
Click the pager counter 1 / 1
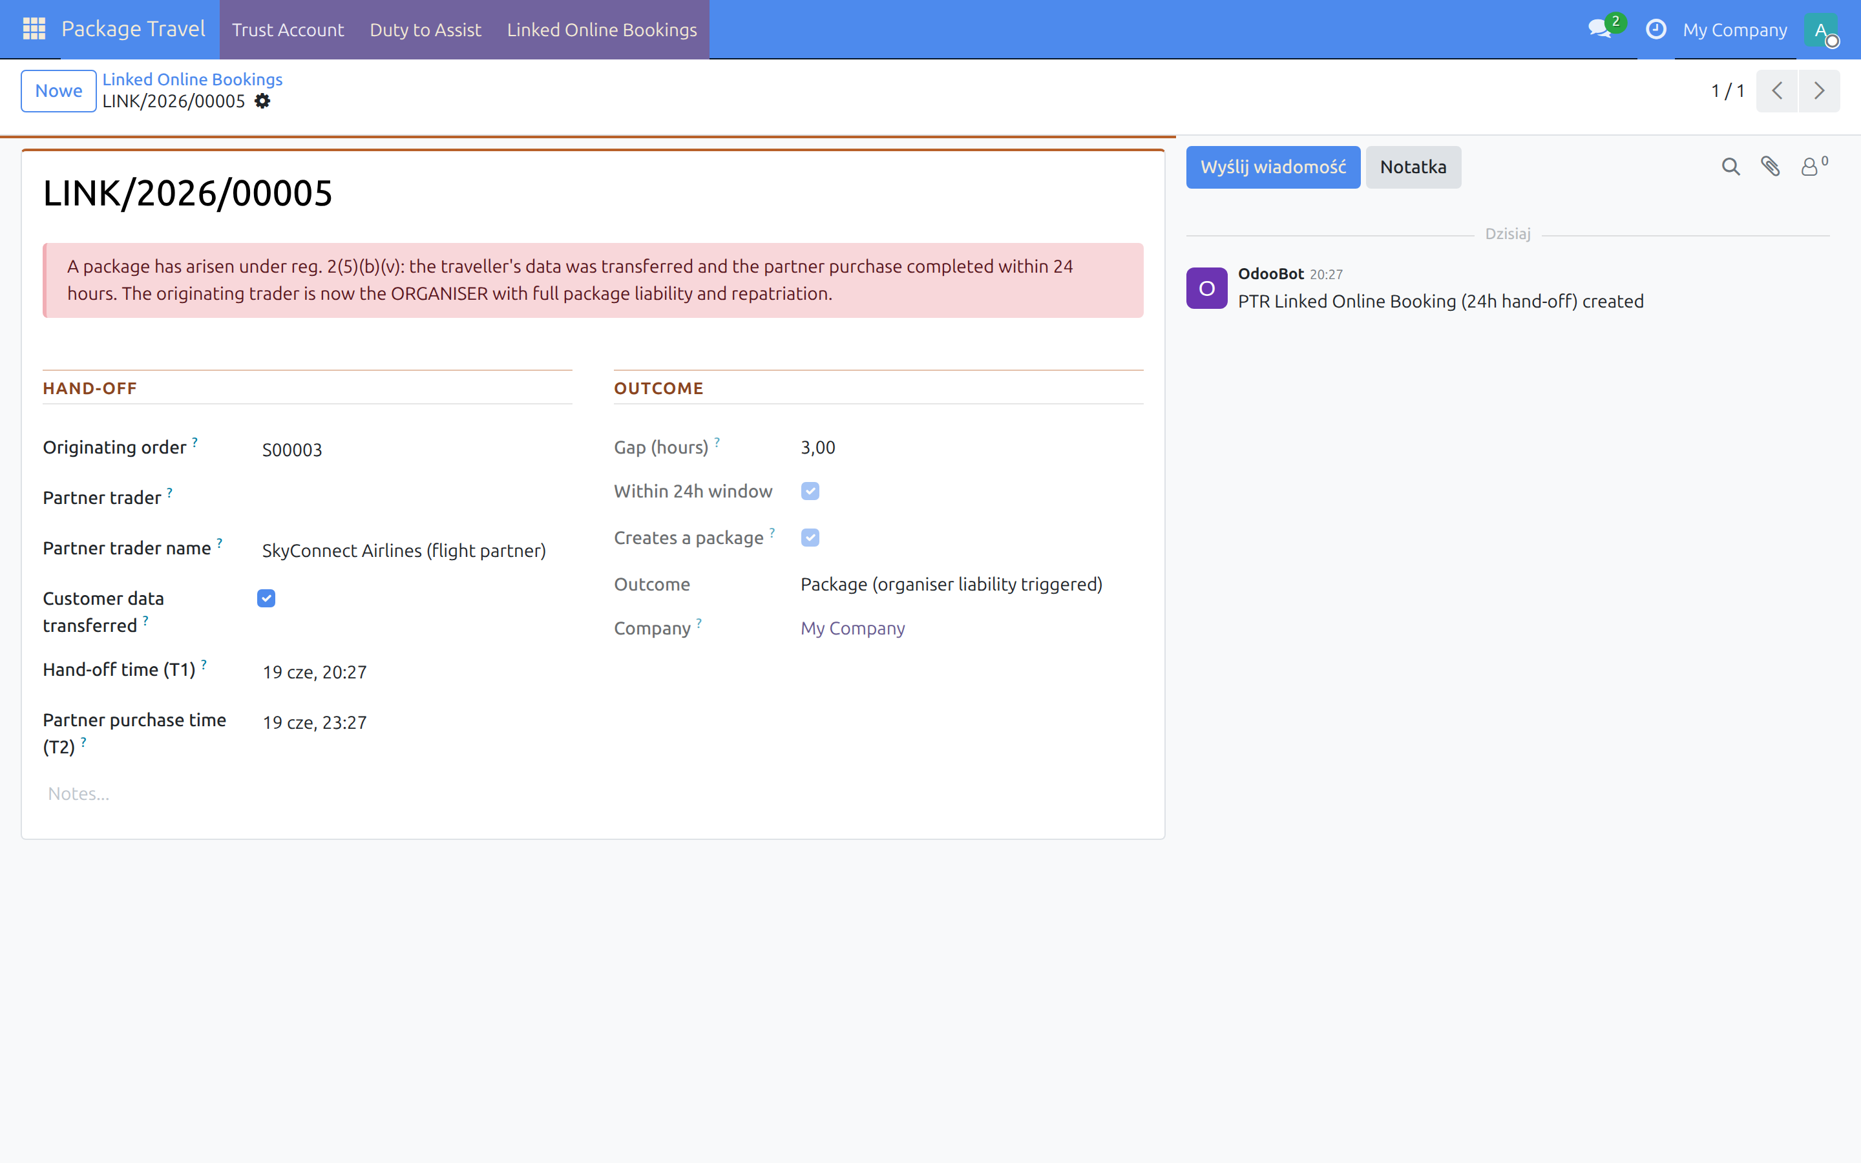coord(1727,90)
